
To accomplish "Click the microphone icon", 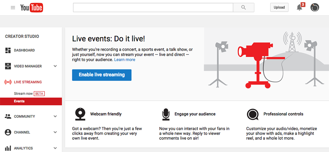I will [166, 114].
